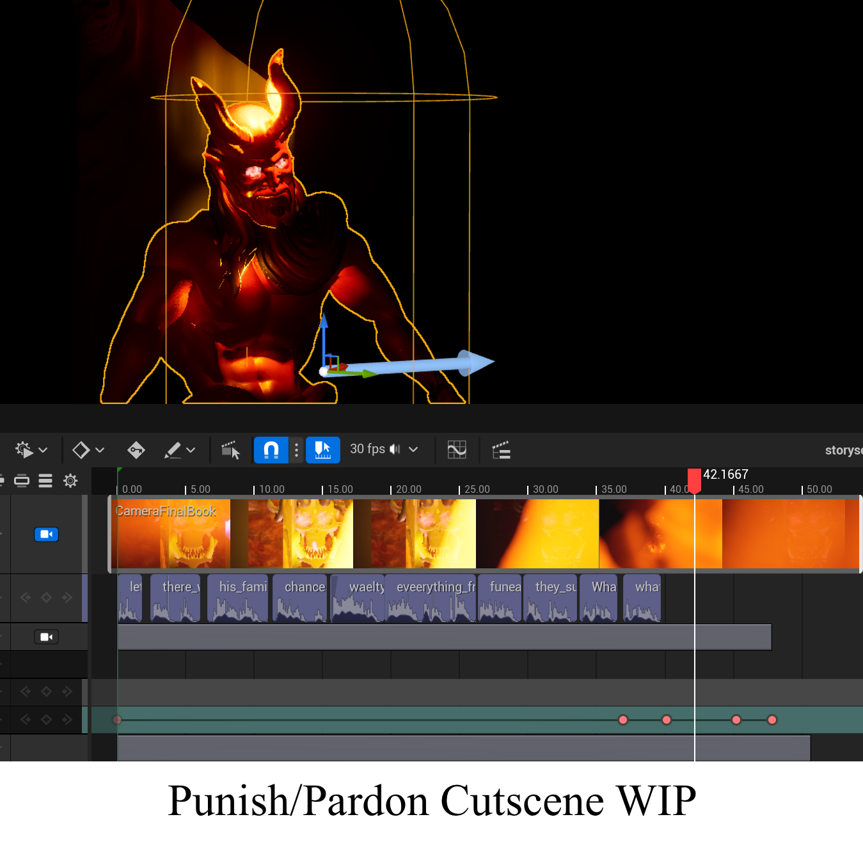Click the clapperboard selection tool icon
The width and height of the screenshot is (863, 856).
[x=230, y=450]
